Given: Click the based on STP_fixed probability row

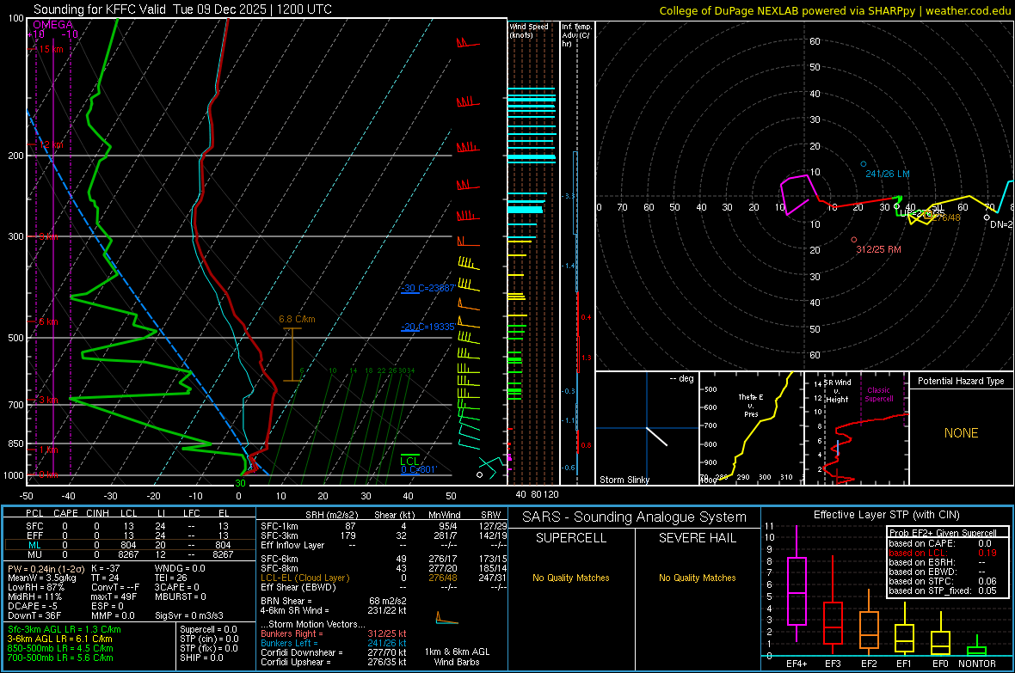Looking at the screenshot, I should click(943, 590).
